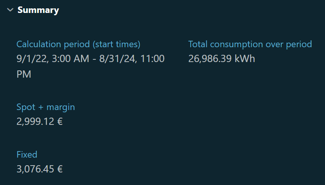Viewport: 325px width, 185px height.
Task: Select the Spot + margin label
Action: point(45,107)
